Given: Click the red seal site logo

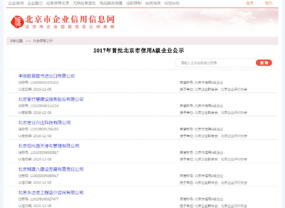Looking at the screenshot, I should coord(17,22).
